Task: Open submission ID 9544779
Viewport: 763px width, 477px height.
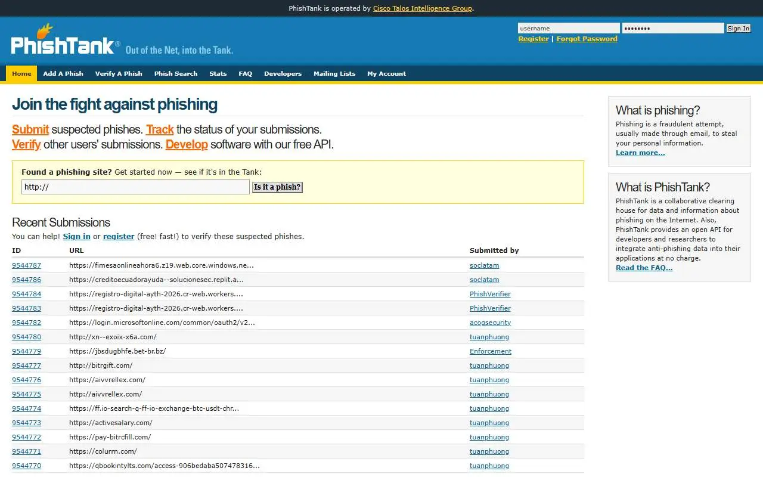Action: pos(26,351)
